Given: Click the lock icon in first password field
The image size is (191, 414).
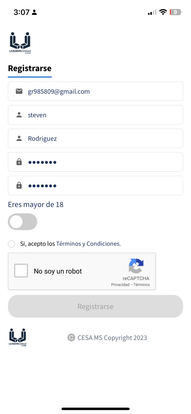Looking at the screenshot, I should click(19, 162).
